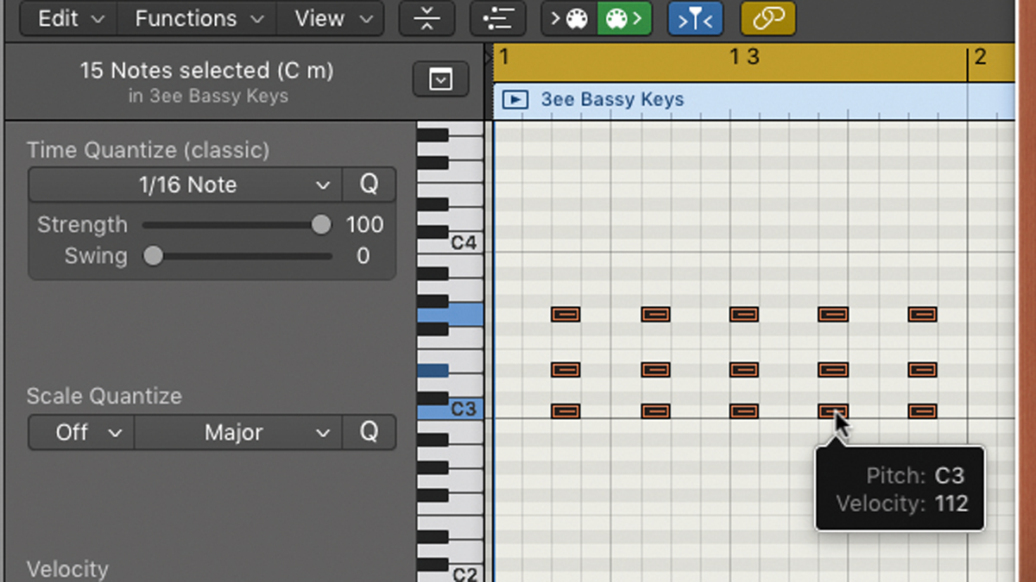
Task: Click the Time Quantize (classic) label
Action: 148,150
